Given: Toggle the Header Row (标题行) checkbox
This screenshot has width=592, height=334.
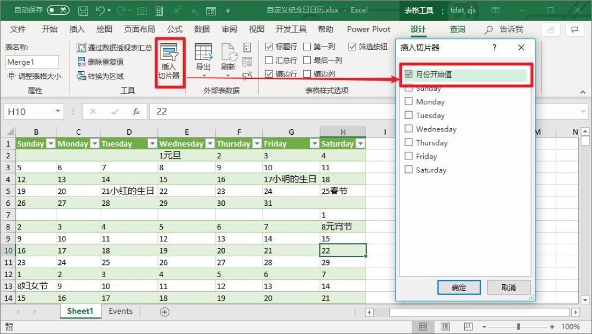Looking at the screenshot, I should 269,47.
